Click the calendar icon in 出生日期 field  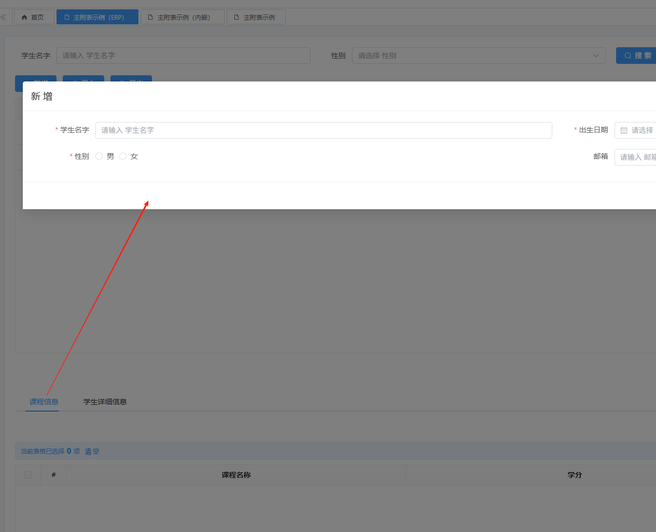pos(624,131)
